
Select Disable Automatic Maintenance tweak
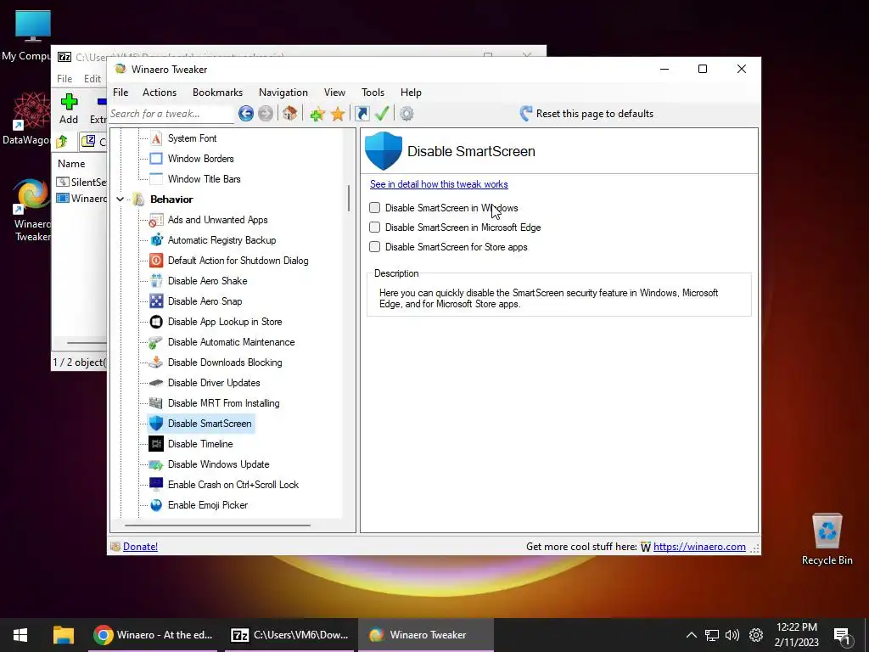[x=231, y=342]
